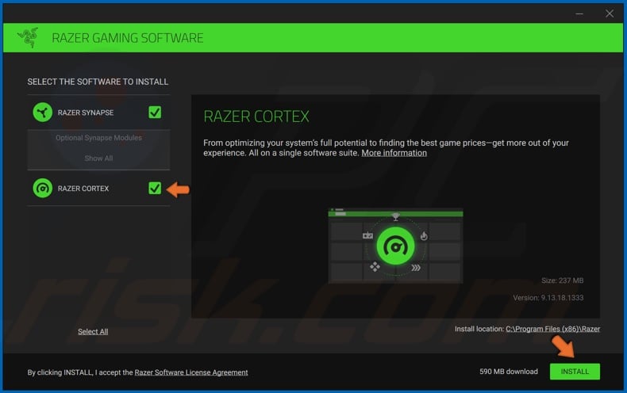This screenshot has width=627, height=393.
Task: Uncheck the Razer Synapse checkbox
Action: [x=155, y=113]
